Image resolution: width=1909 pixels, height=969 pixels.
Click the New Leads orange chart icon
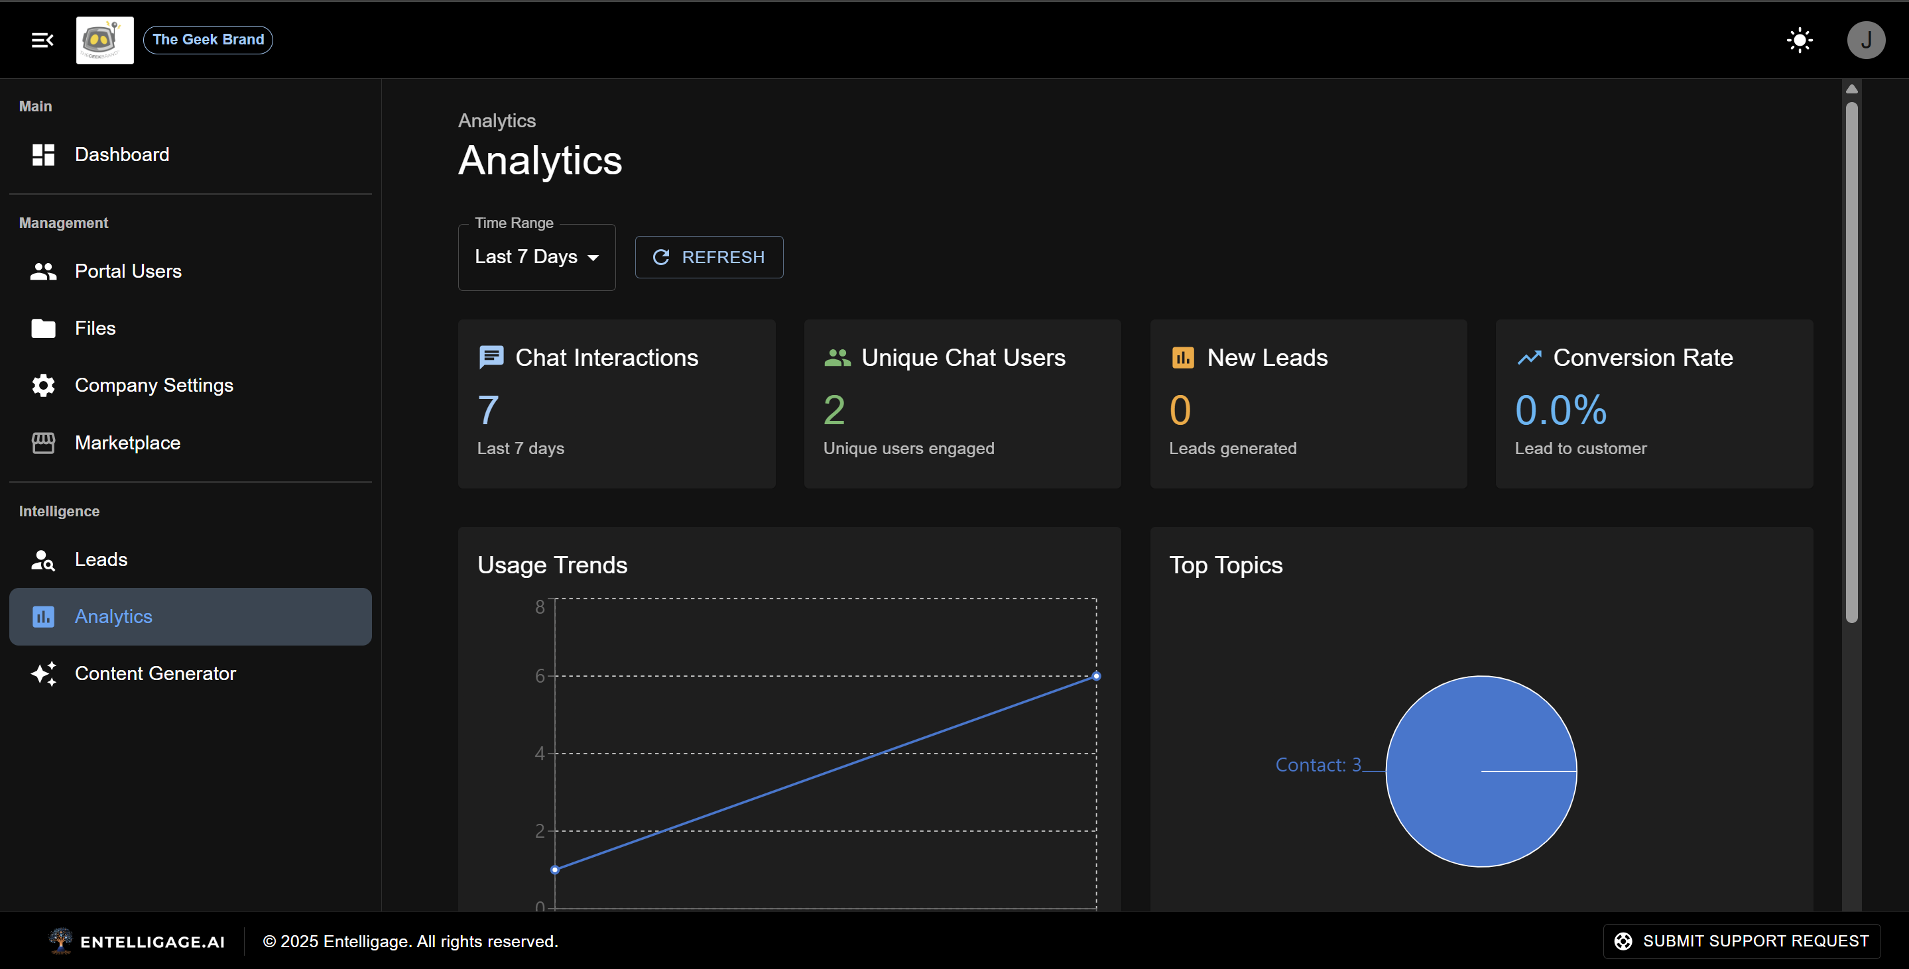click(1183, 357)
